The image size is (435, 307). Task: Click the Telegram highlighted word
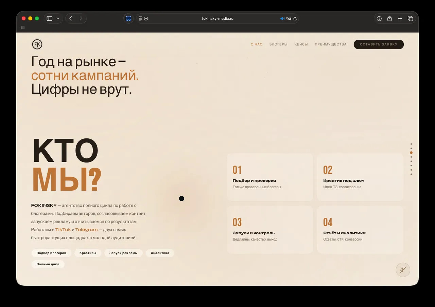(x=86, y=230)
